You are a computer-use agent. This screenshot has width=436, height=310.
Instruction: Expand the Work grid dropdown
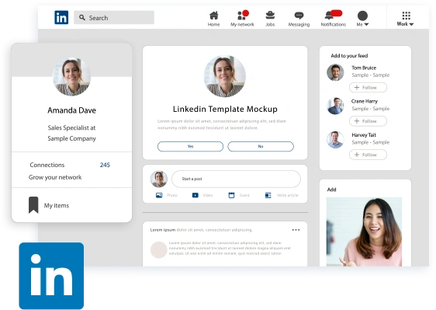coord(406,19)
